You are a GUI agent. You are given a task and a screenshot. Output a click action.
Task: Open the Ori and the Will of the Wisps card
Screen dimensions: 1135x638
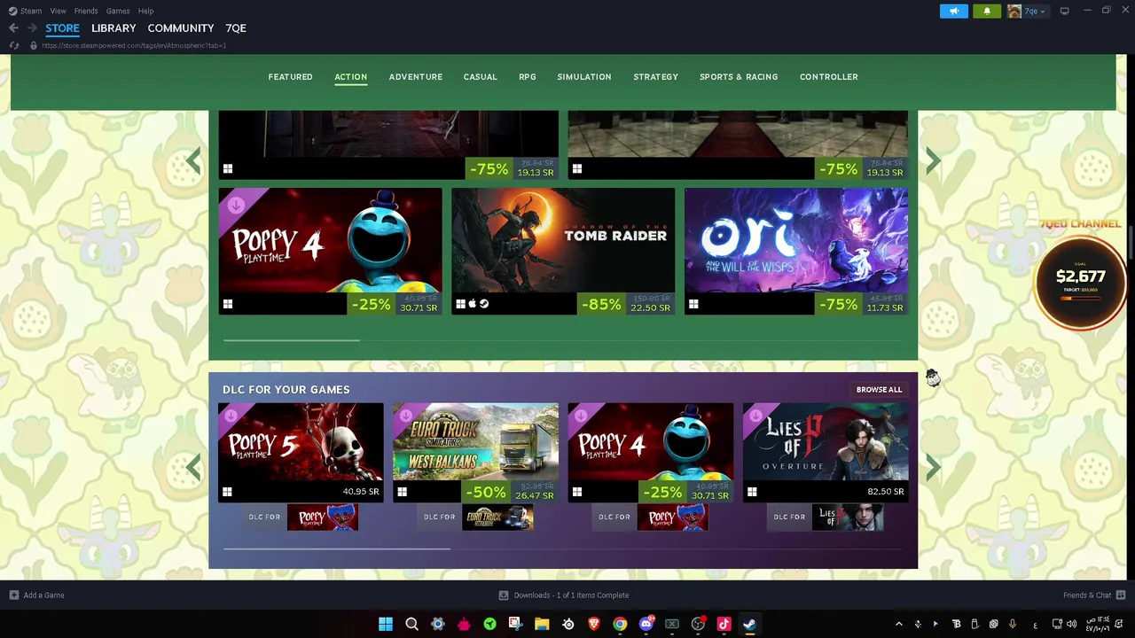pos(796,251)
